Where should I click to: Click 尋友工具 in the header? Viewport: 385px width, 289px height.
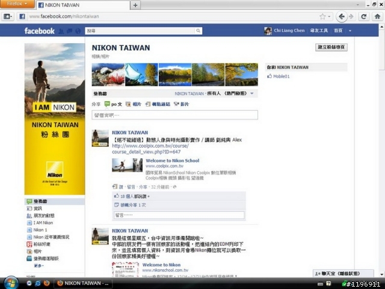pos(319,31)
